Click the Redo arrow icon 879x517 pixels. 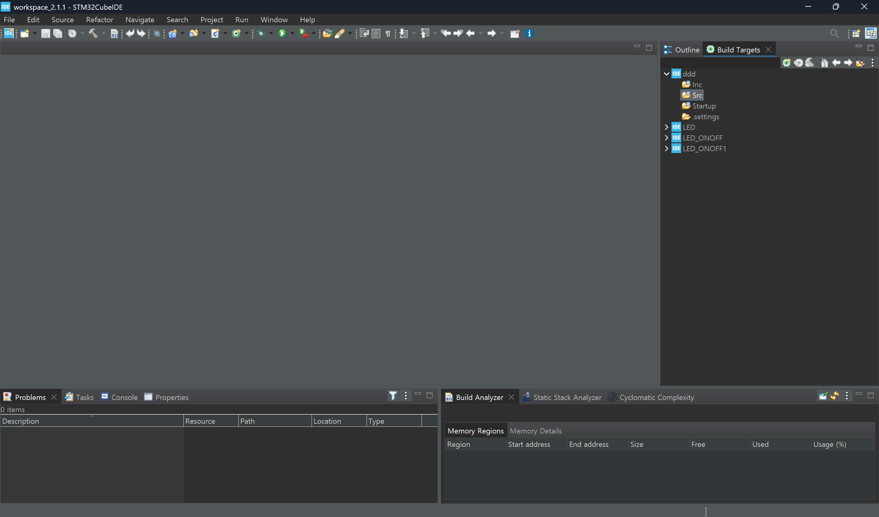pyautogui.click(x=141, y=34)
